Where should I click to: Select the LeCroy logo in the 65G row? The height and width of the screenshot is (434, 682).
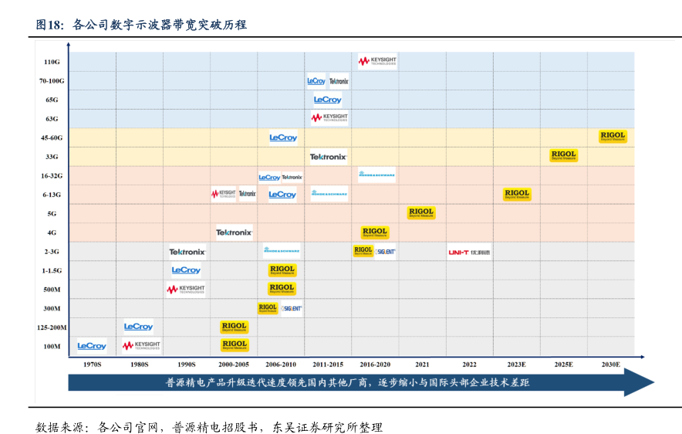pyautogui.click(x=328, y=100)
